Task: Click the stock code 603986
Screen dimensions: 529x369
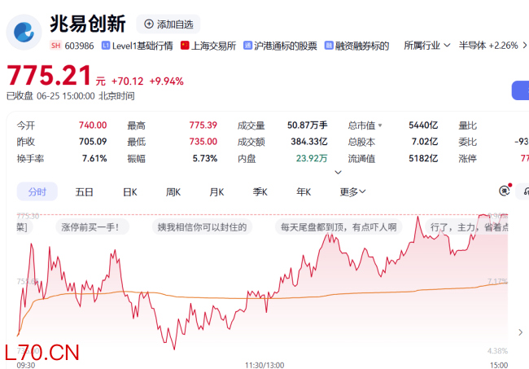Action: 79,46
